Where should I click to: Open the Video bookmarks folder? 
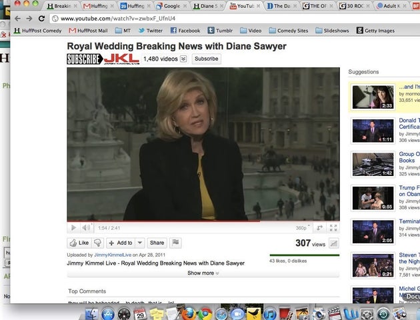coord(251,31)
